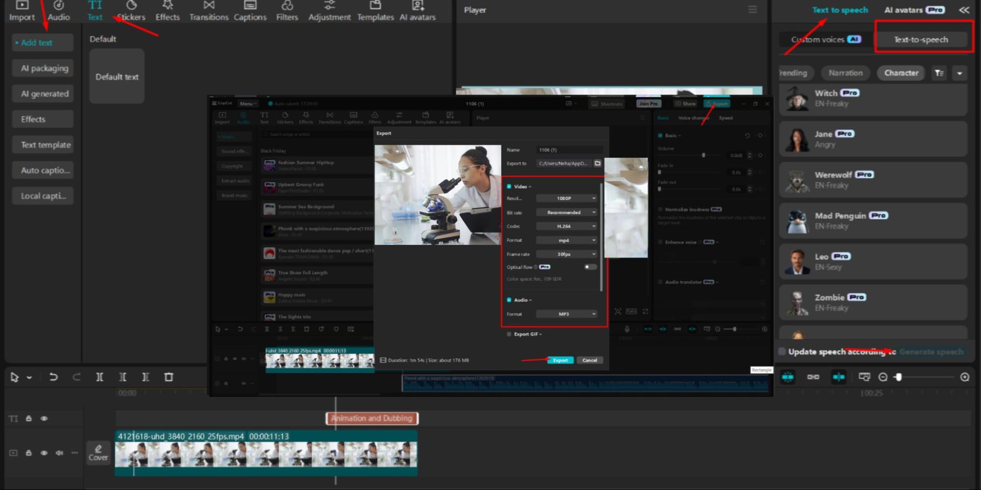
Task: Select Default text preset thumbnail
Action: click(117, 76)
